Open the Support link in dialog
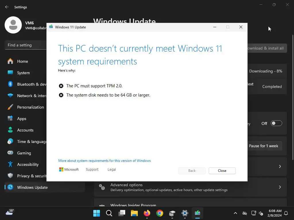Screen dimensions: 294x220 coord(92,170)
